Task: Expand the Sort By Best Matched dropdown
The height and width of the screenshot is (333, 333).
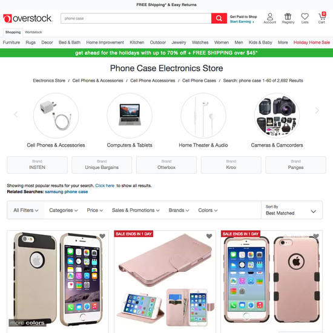Action: [291, 210]
